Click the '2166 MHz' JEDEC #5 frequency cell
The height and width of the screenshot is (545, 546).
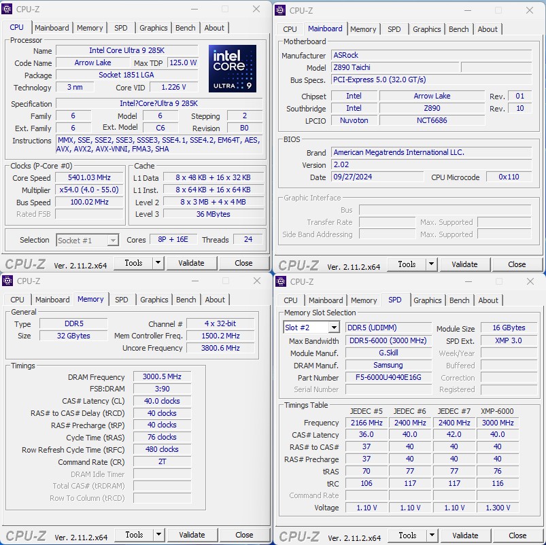pyautogui.click(x=366, y=423)
